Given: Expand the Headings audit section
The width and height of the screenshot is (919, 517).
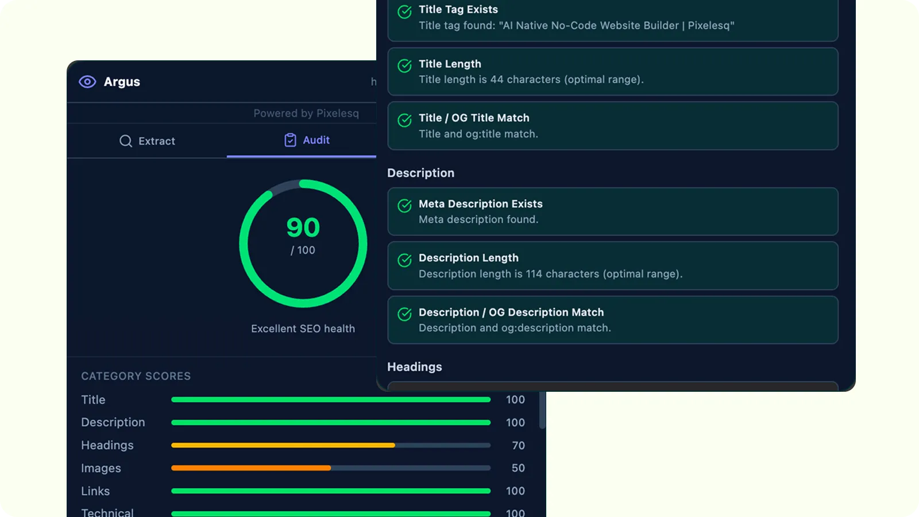Looking at the screenshot, I should [414, 366].
